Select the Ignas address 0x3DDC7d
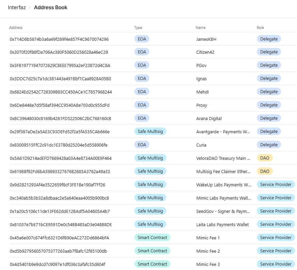 60,79
